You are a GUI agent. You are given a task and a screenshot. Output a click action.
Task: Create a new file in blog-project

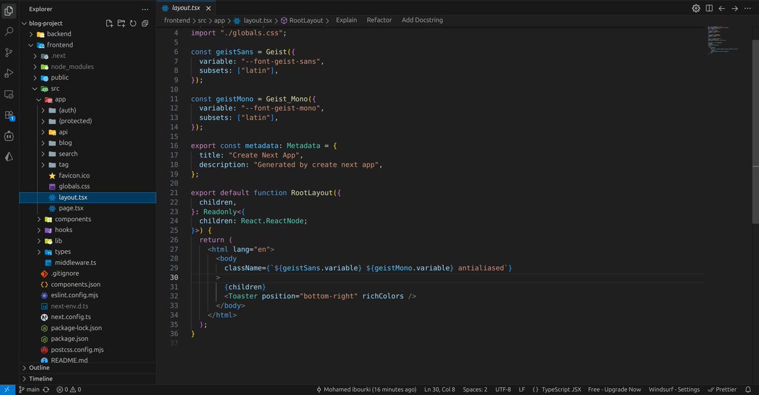click(x=109, y=23)
